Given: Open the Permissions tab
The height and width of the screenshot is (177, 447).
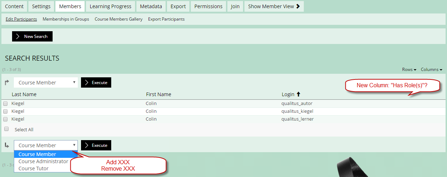Looking at the screenshot, I should tap(208, 6).
